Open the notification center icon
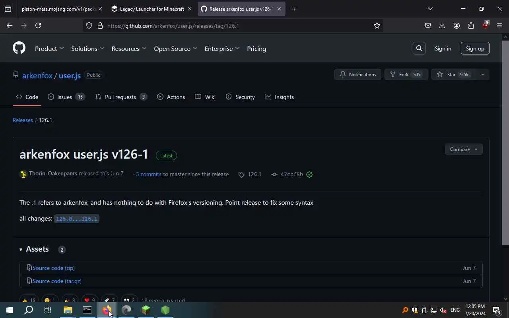Viewport: 509px width, 318px height. pyautogui.click(x=496, y=310)
